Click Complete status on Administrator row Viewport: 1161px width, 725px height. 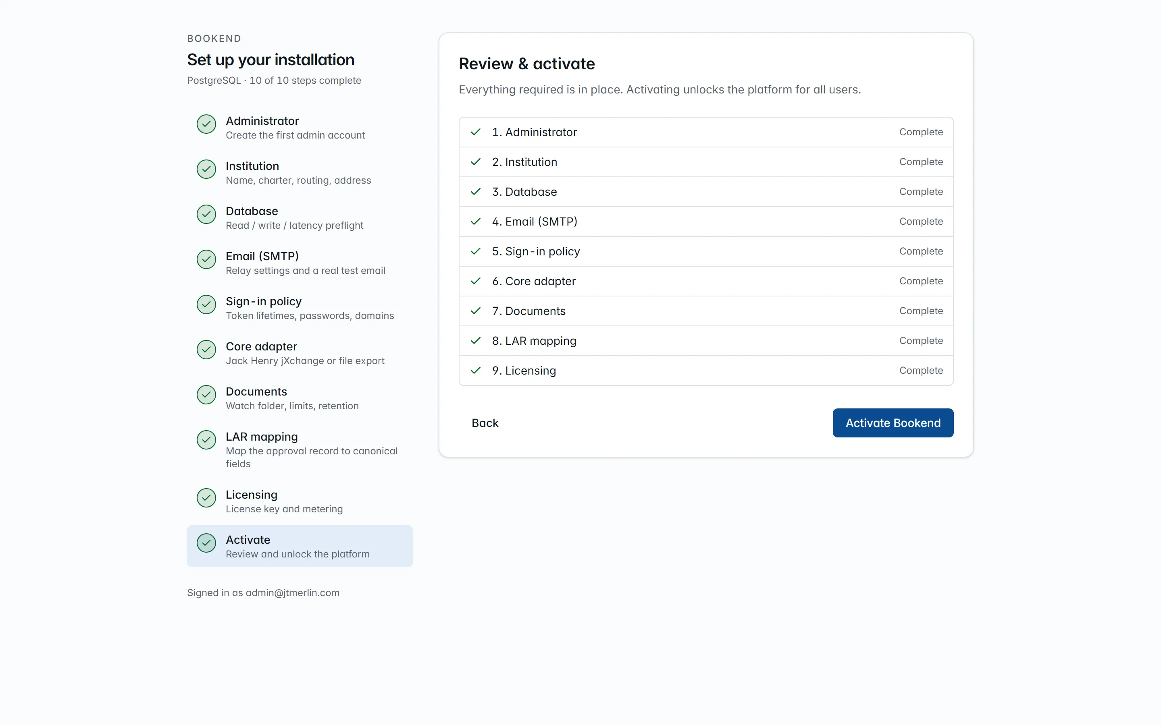[x=921, y=132]
